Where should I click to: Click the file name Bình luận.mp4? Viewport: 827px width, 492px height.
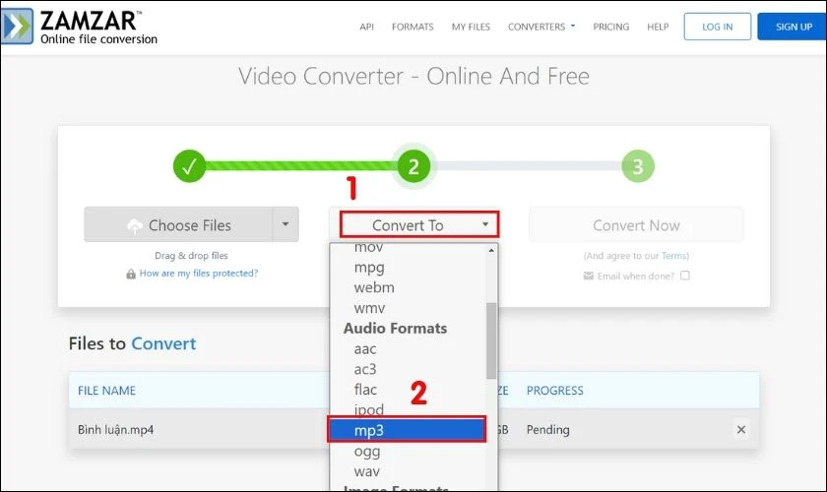(x=115, y=430)
